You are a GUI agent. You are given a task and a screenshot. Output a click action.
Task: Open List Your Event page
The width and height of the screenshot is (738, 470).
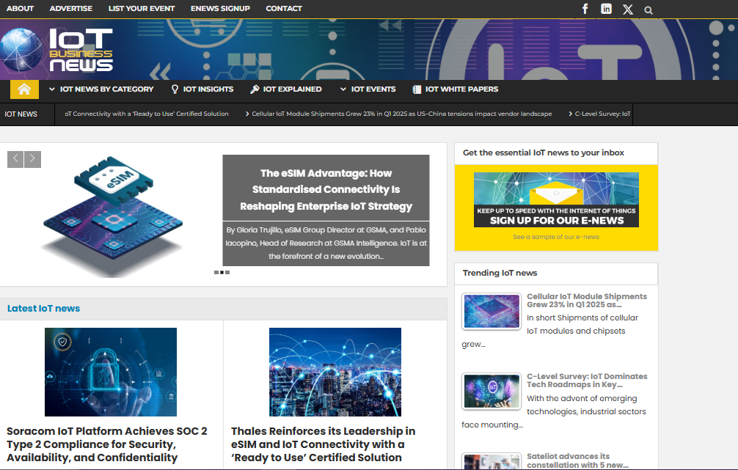(141, 9)
